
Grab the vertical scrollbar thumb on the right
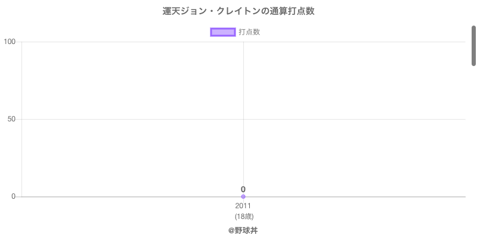pyautogui.click(x=473, y=45)
